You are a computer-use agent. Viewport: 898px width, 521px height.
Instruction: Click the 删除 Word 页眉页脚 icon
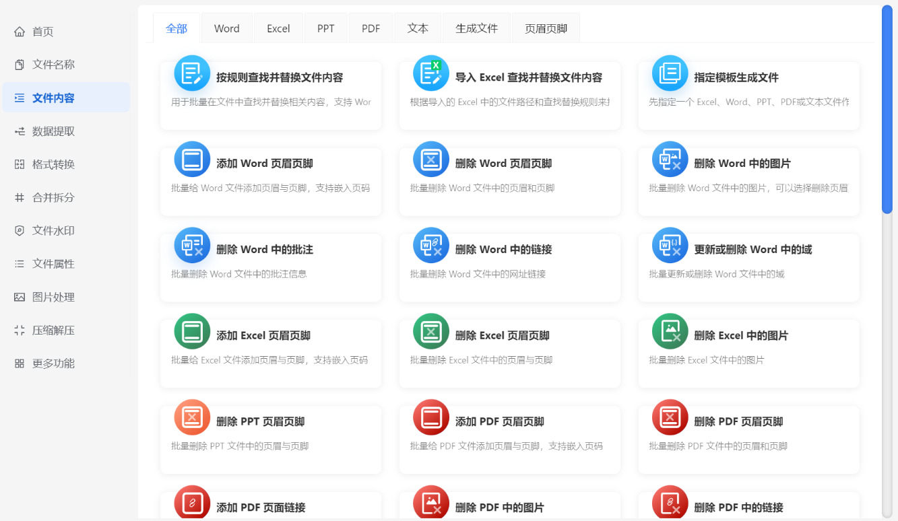pyautogui.click(x=431, y=159)
